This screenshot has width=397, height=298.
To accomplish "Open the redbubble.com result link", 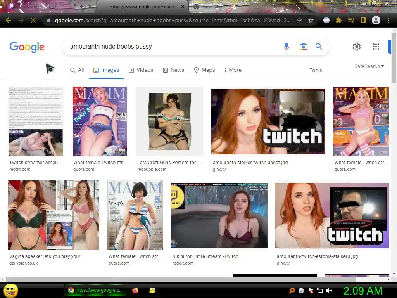I will [x=152, y=169].
